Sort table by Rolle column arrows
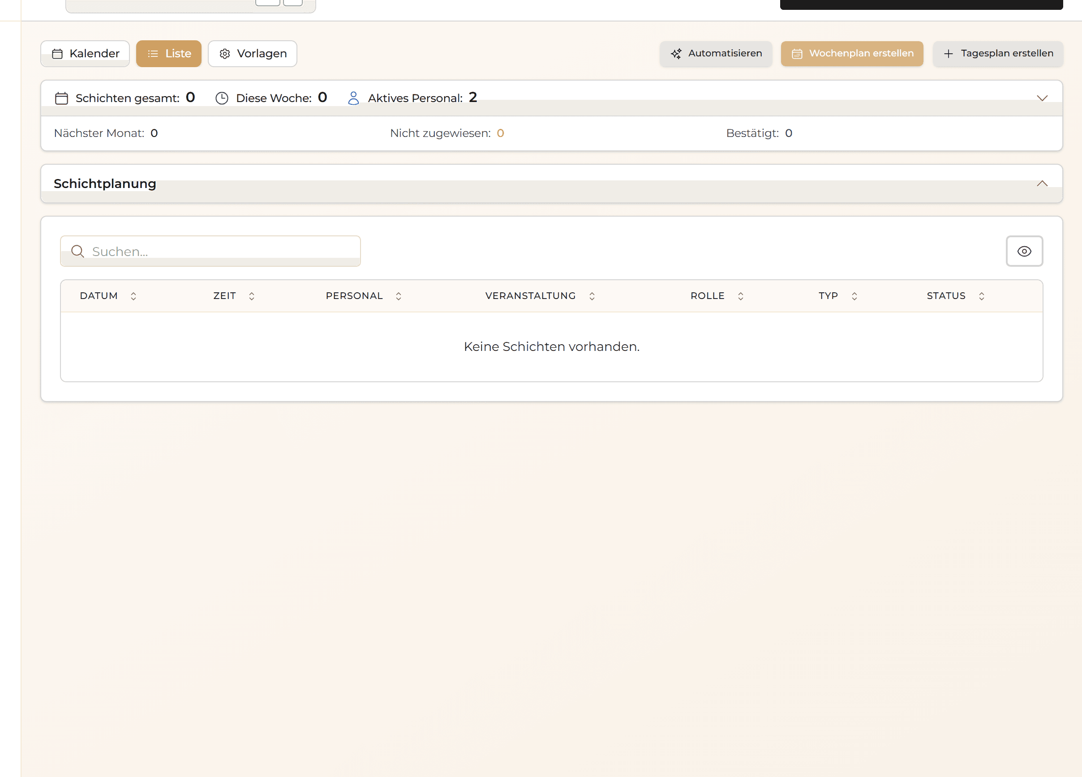This screenshot has height=777, width=1082. pos(741,296)
